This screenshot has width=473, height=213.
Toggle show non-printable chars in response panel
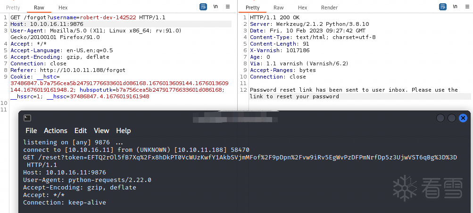pos(455,7)
